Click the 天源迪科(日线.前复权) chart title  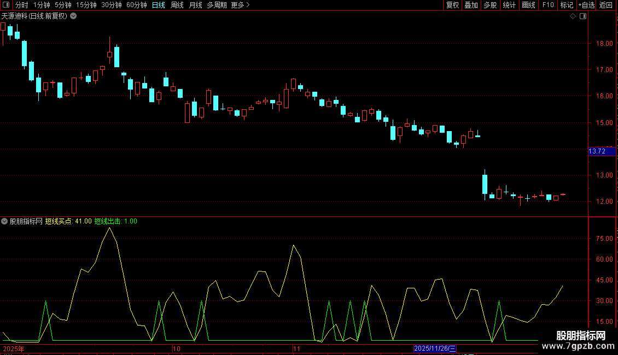coord(34,16)
